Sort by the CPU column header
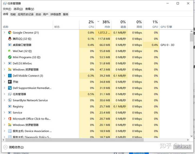195x154 pixels. coord(87,24)
